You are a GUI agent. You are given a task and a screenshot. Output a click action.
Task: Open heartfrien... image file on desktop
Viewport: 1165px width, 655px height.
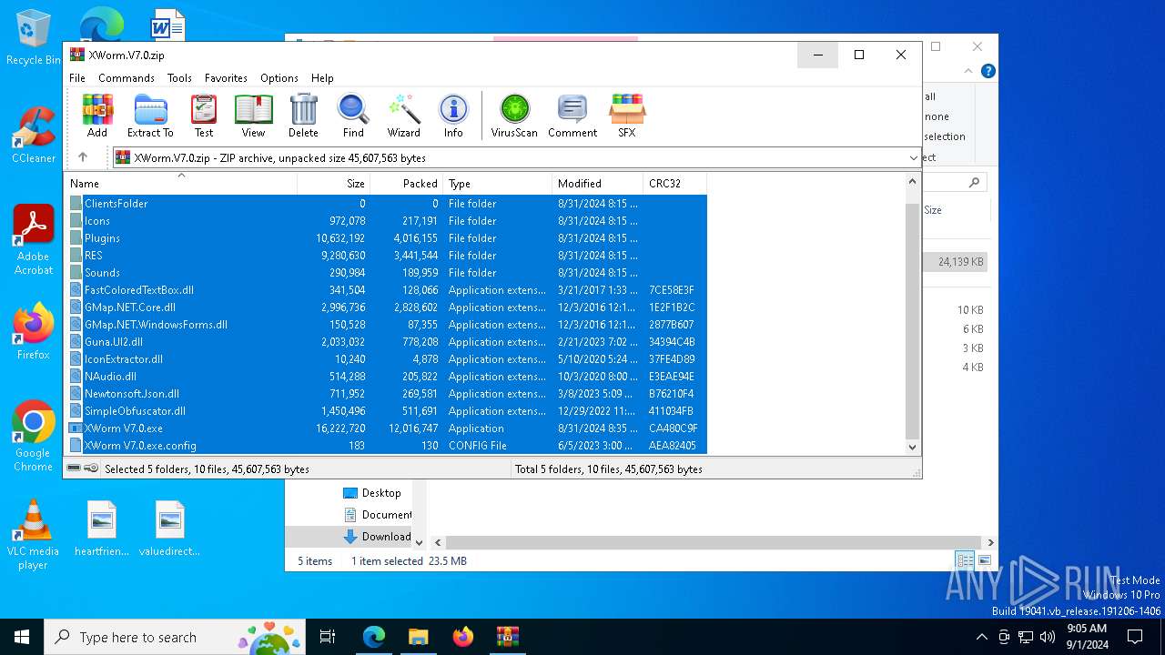coord(102,529)
